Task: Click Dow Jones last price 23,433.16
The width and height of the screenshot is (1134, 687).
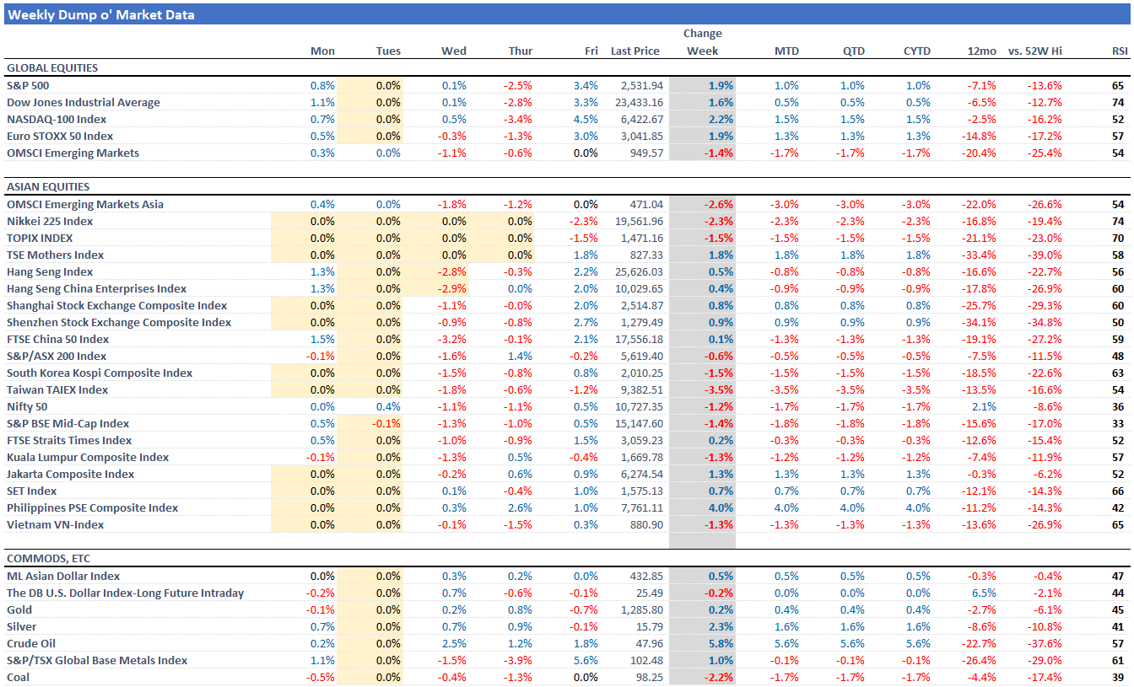Action: coord(639,102)
